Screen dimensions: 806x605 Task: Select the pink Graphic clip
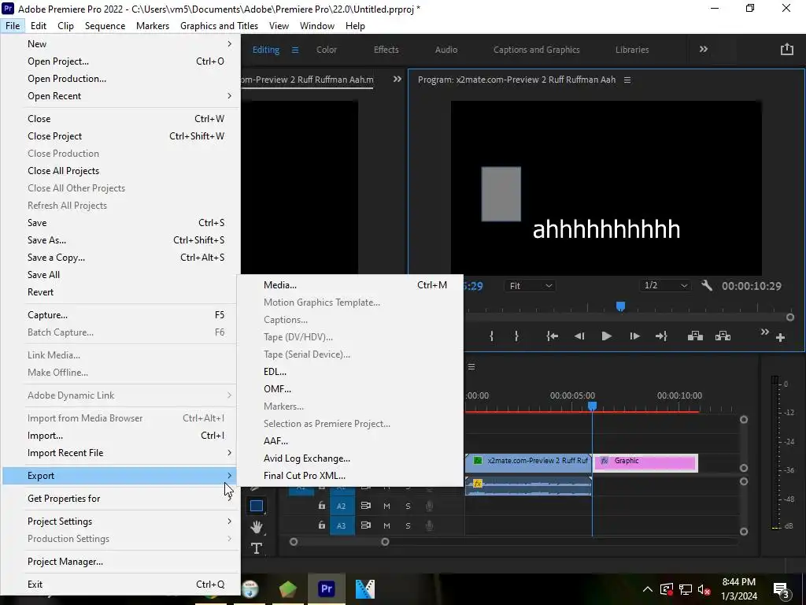pyautogui.click(x=645, y=462)
